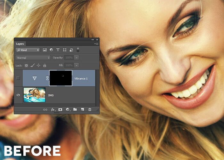224x160 pixels.
Task: Filter for adjustment layers icon
Action: [51, 50]
